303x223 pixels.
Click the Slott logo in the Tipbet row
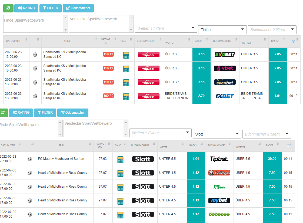pos(143,159)
